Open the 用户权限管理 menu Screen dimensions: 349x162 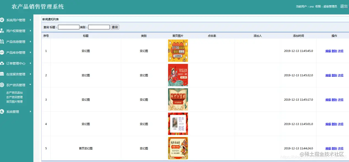[x=16, y=31]
